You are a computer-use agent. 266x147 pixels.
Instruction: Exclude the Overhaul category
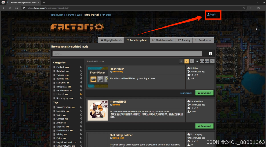[81, 71]
